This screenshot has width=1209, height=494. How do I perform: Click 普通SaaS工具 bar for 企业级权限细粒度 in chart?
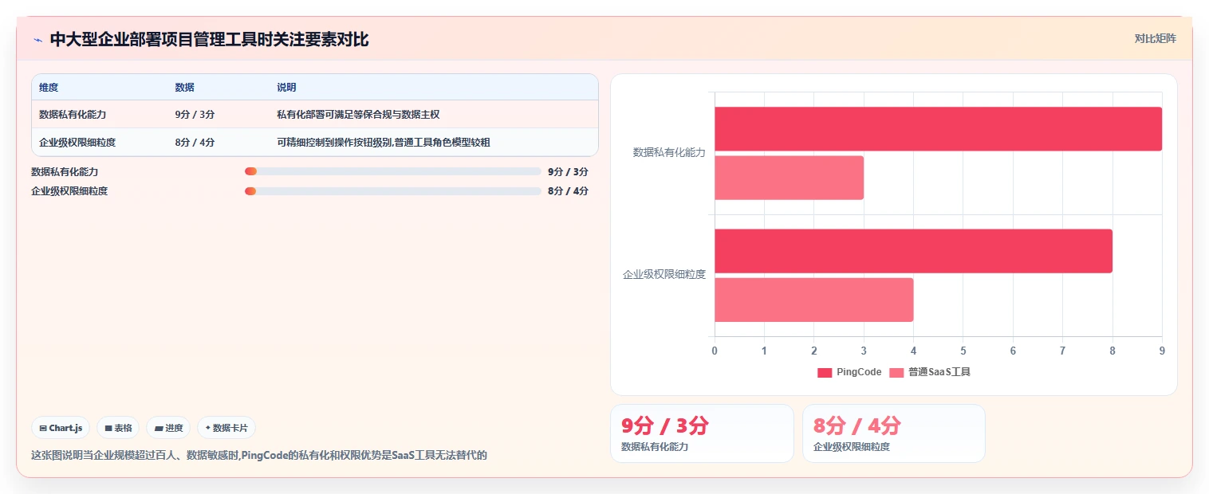click(x=813, y=300)
